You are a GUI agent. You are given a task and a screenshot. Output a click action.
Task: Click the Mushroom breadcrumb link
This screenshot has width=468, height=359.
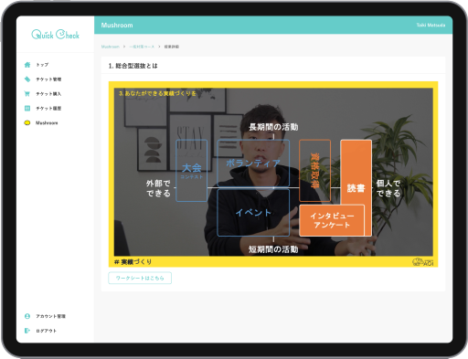click(111, 47)
